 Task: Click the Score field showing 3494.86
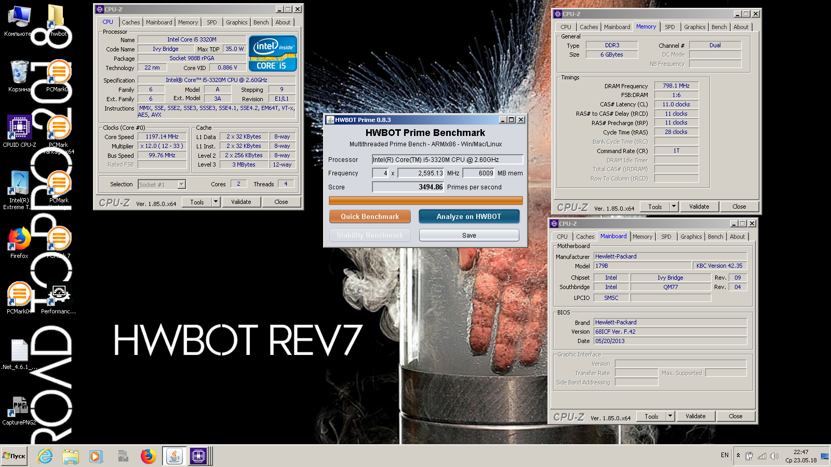coord(408,187)
